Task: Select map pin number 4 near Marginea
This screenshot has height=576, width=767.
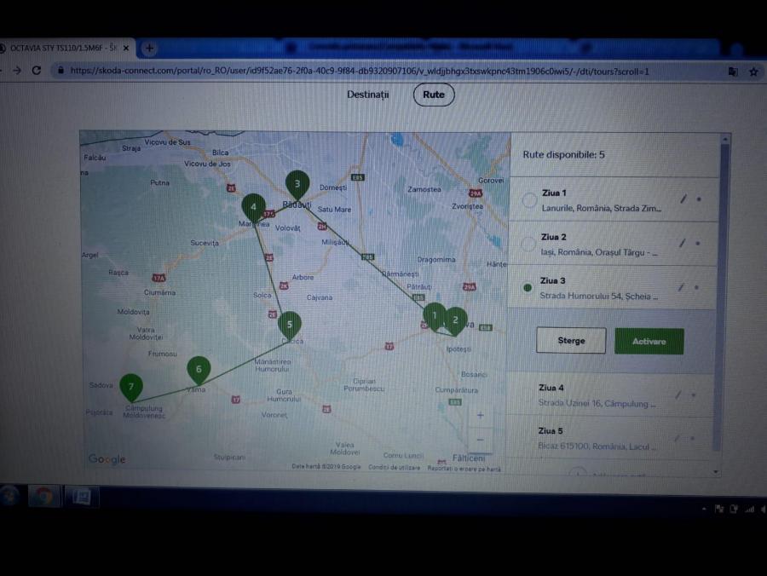Action: [x=253, y=207]
